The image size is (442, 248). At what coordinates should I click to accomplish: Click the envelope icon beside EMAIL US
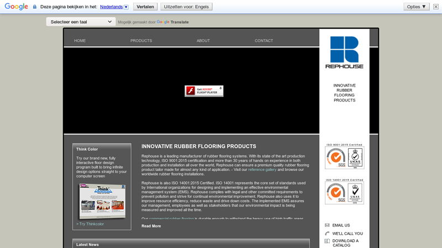point(327,225)
